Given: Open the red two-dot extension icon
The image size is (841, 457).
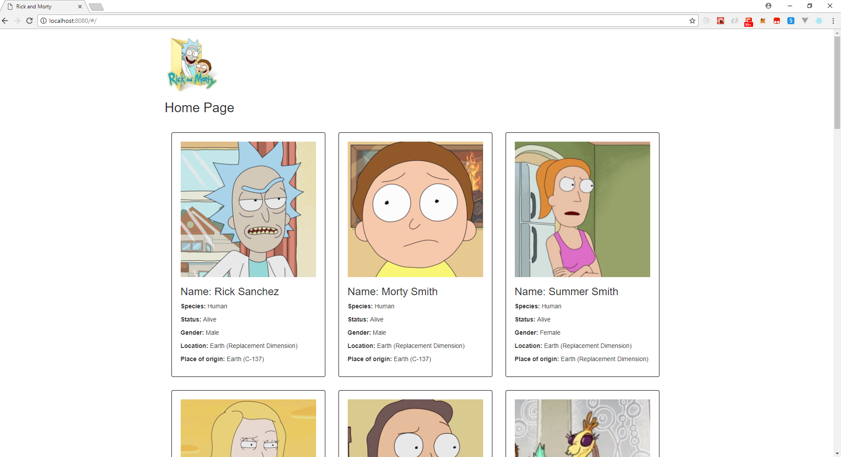Looking at the screenshot, I should tap(777, 21).
